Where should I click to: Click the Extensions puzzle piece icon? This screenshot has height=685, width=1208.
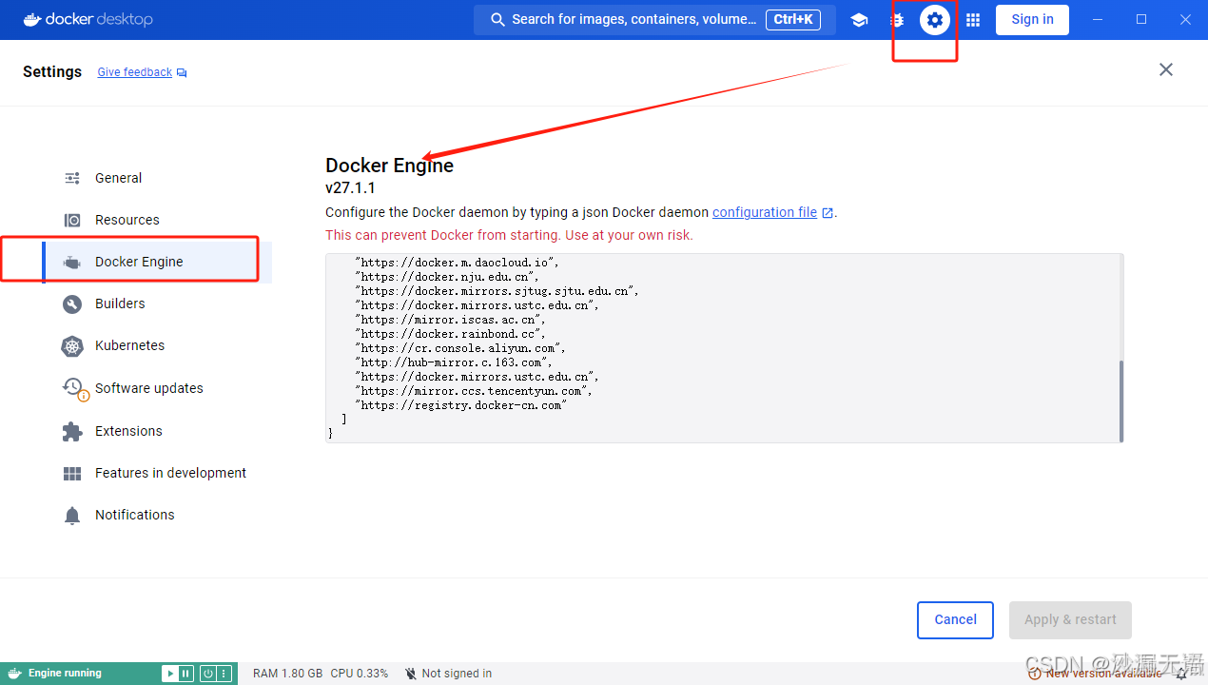(x=72, y=432)
